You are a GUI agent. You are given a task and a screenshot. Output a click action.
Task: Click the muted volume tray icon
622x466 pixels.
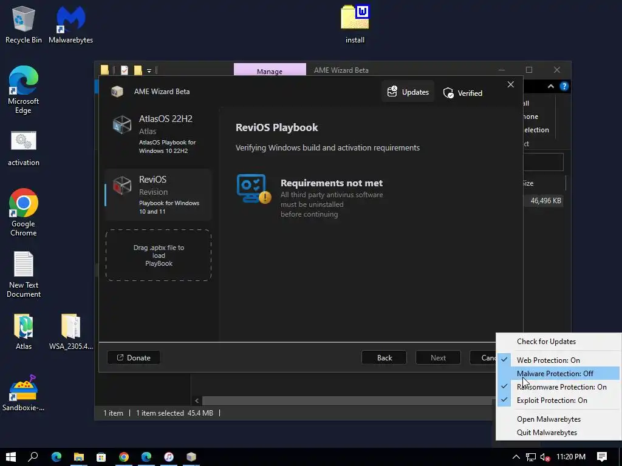[545, 457]
